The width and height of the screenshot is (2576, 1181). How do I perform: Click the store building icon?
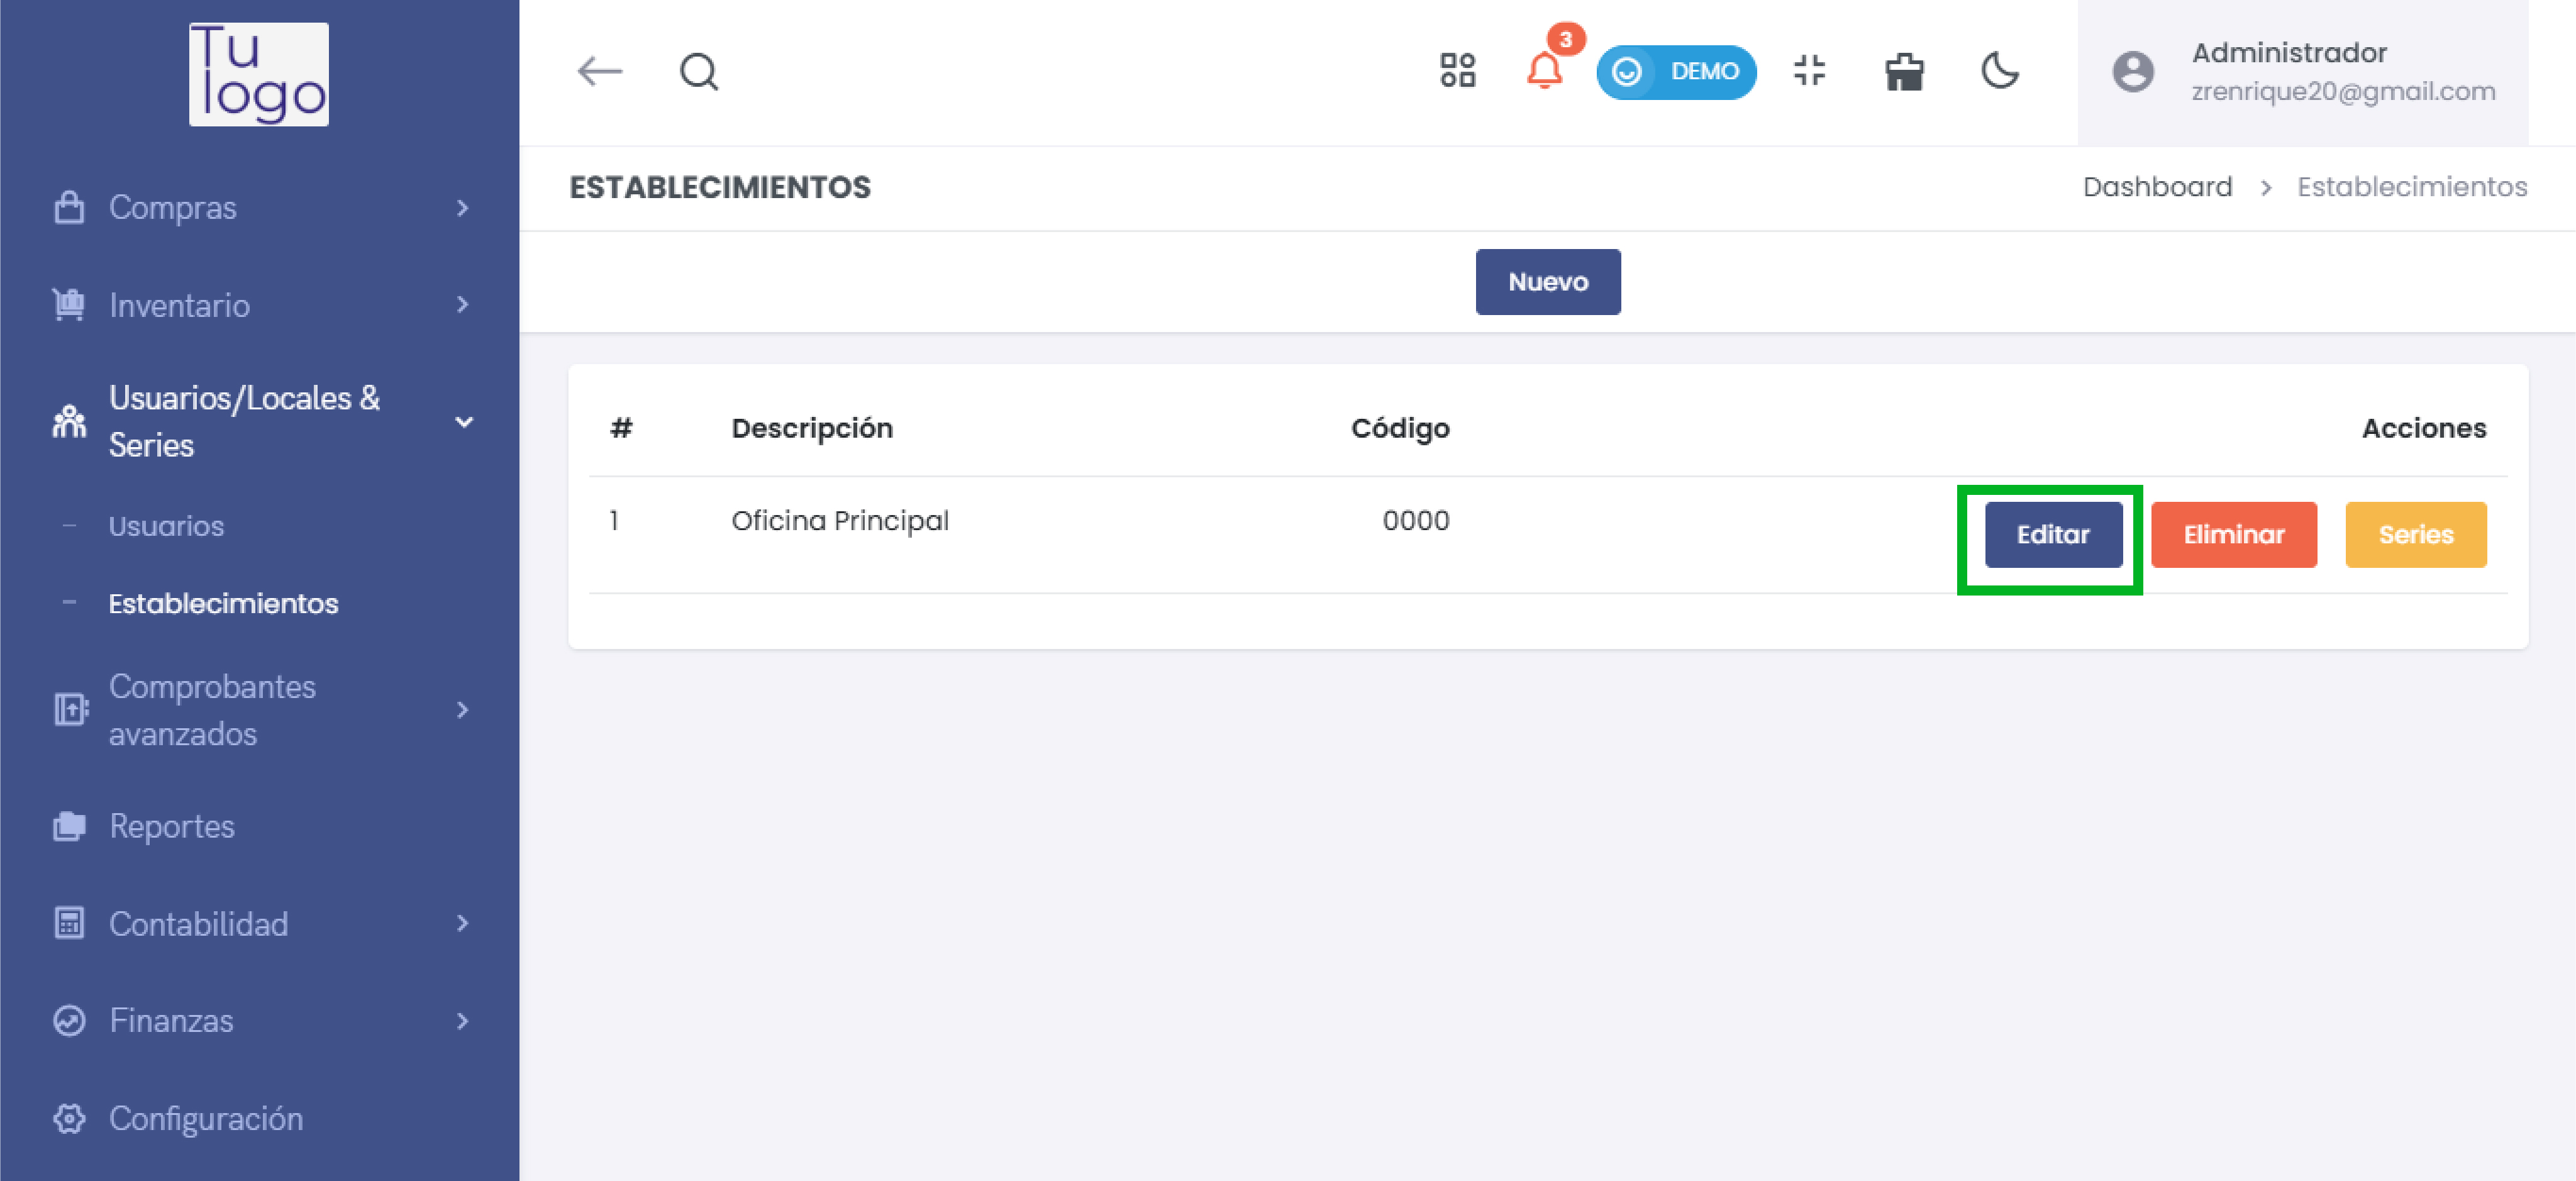(x=1904, y=72)
